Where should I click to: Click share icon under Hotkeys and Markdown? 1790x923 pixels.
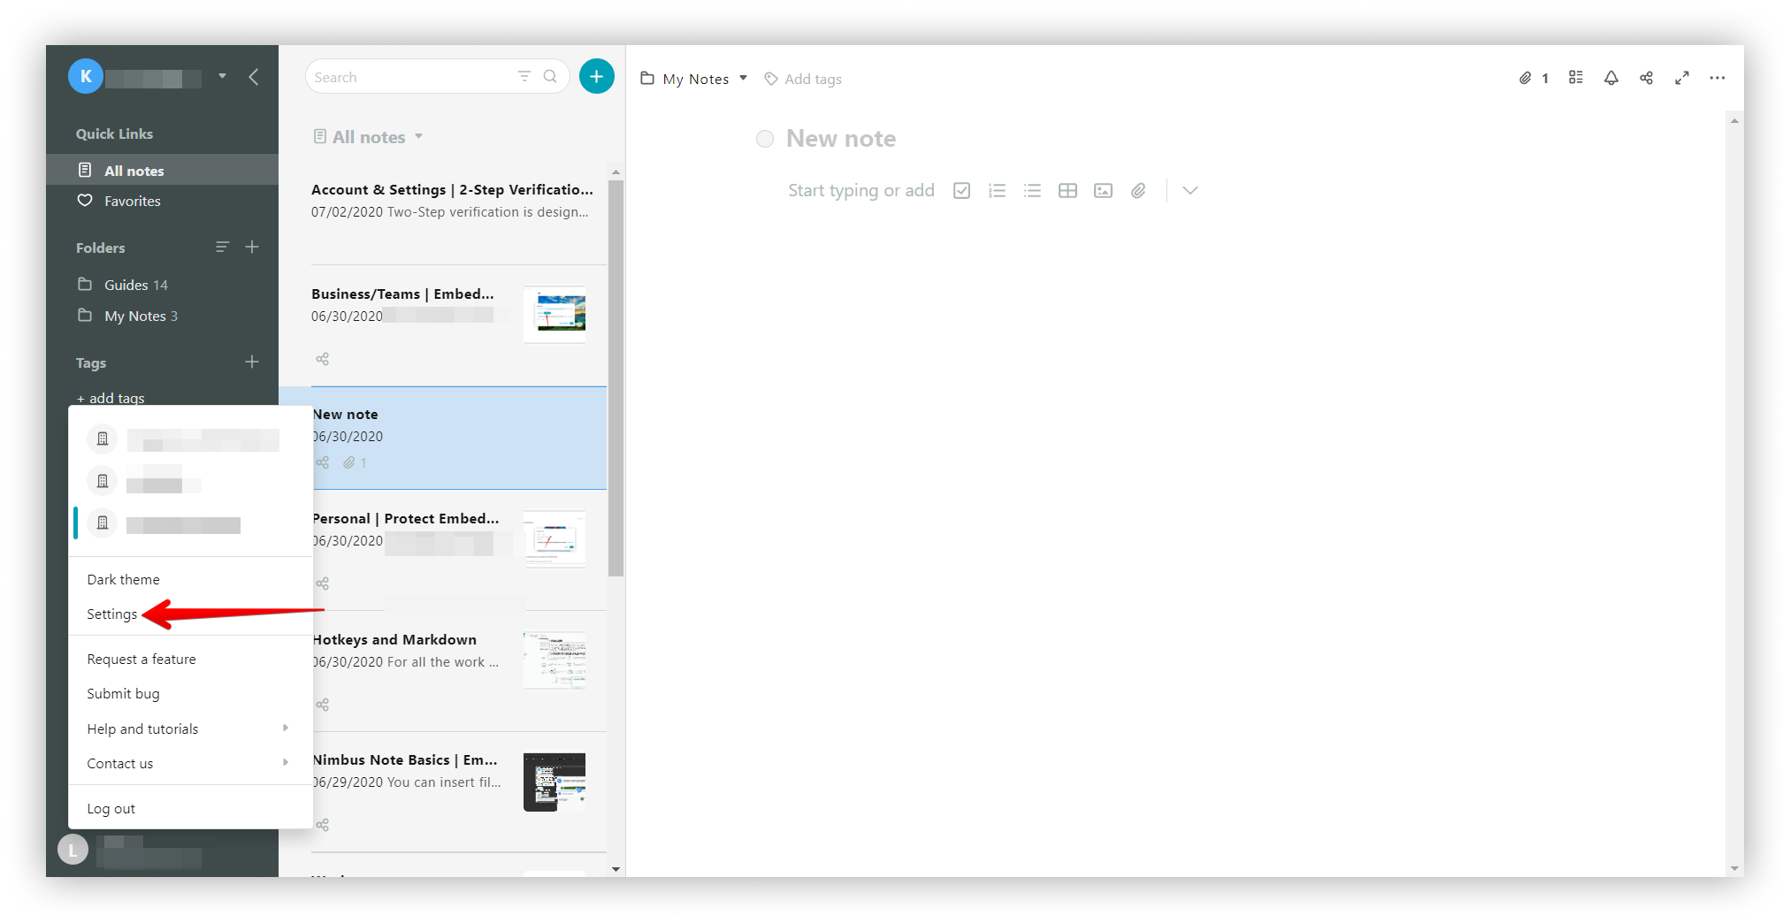(323, 705)
